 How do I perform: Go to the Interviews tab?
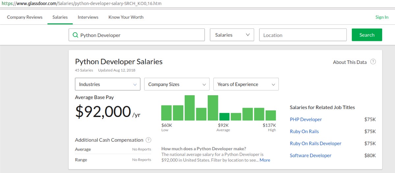click(x=88, y=17)
